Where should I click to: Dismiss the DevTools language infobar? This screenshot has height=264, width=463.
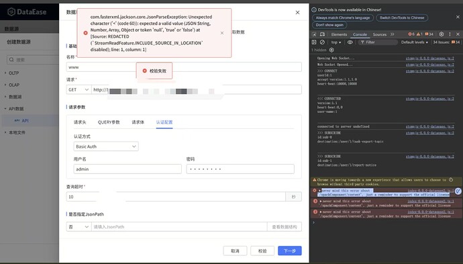(x=458, y=17)
